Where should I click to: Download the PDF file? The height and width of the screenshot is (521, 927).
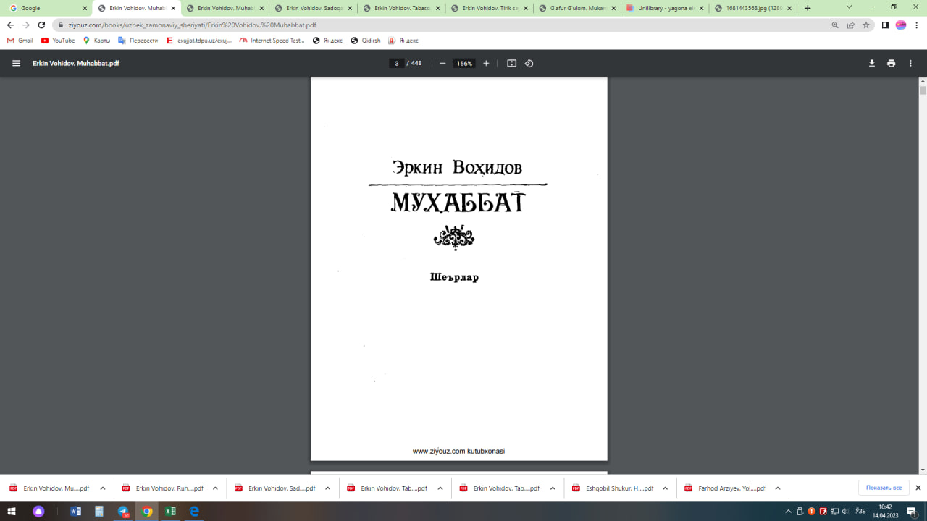tap(872, 63)
